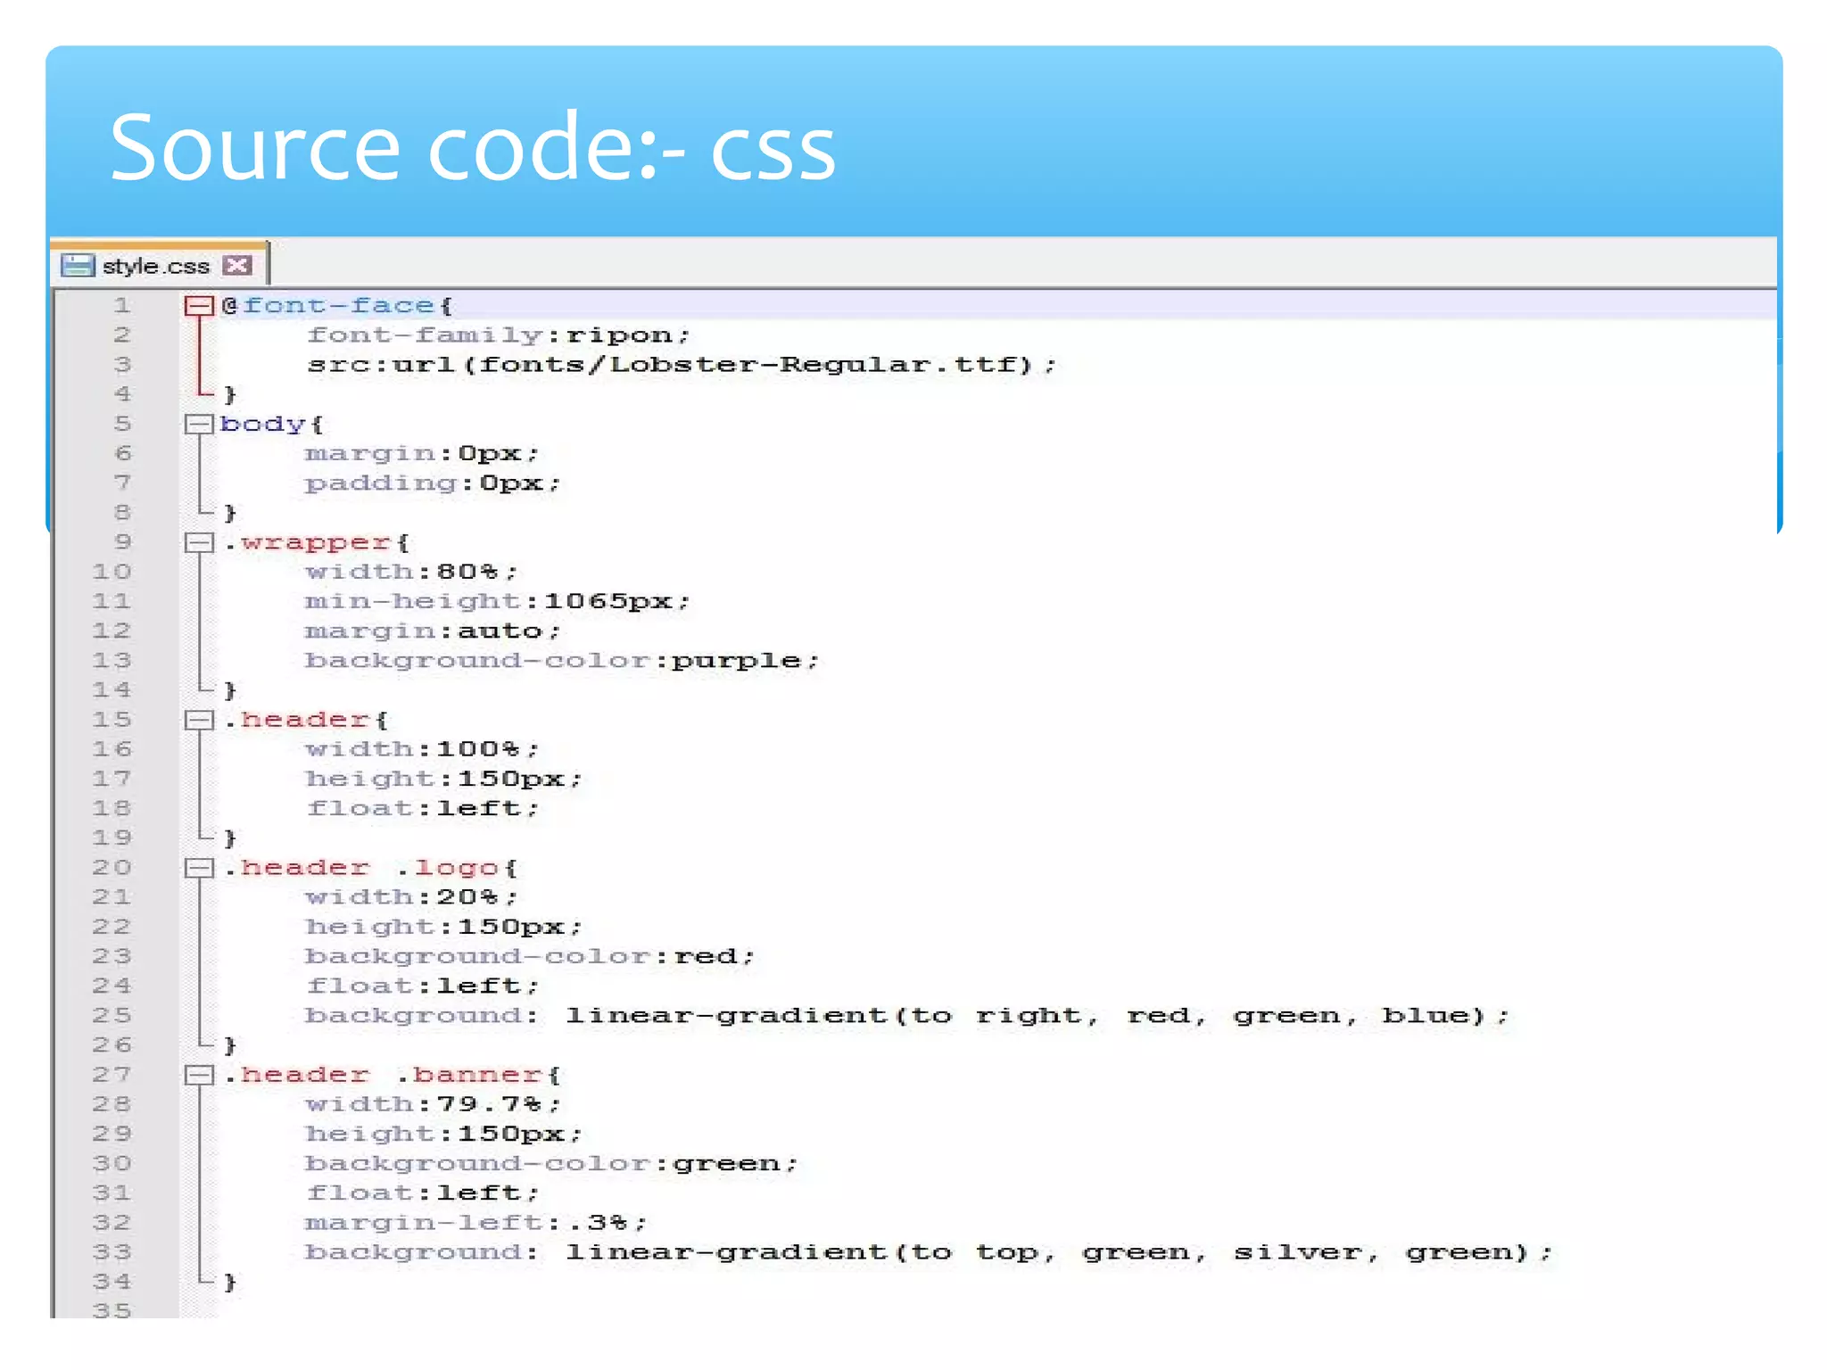
Task: Click line number 20 in the gutter
Action: point(112,868)
